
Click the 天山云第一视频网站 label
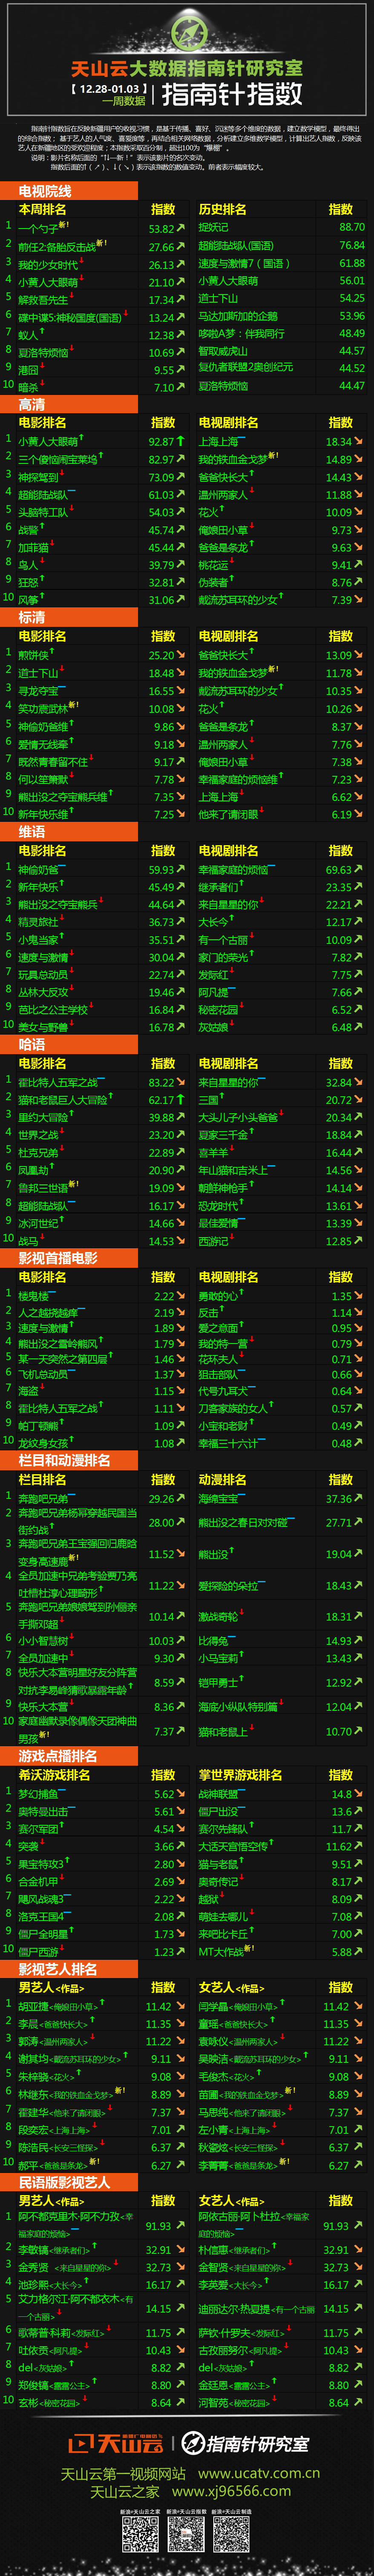pos(123,2473)
